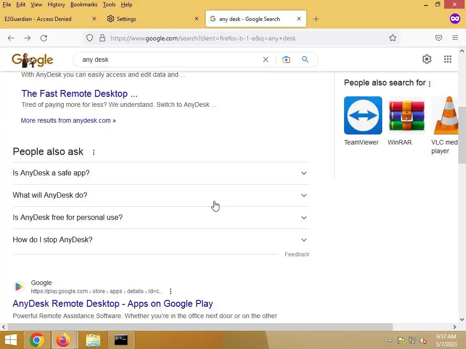Go to Google home via doodle logo

coord(32,60)
